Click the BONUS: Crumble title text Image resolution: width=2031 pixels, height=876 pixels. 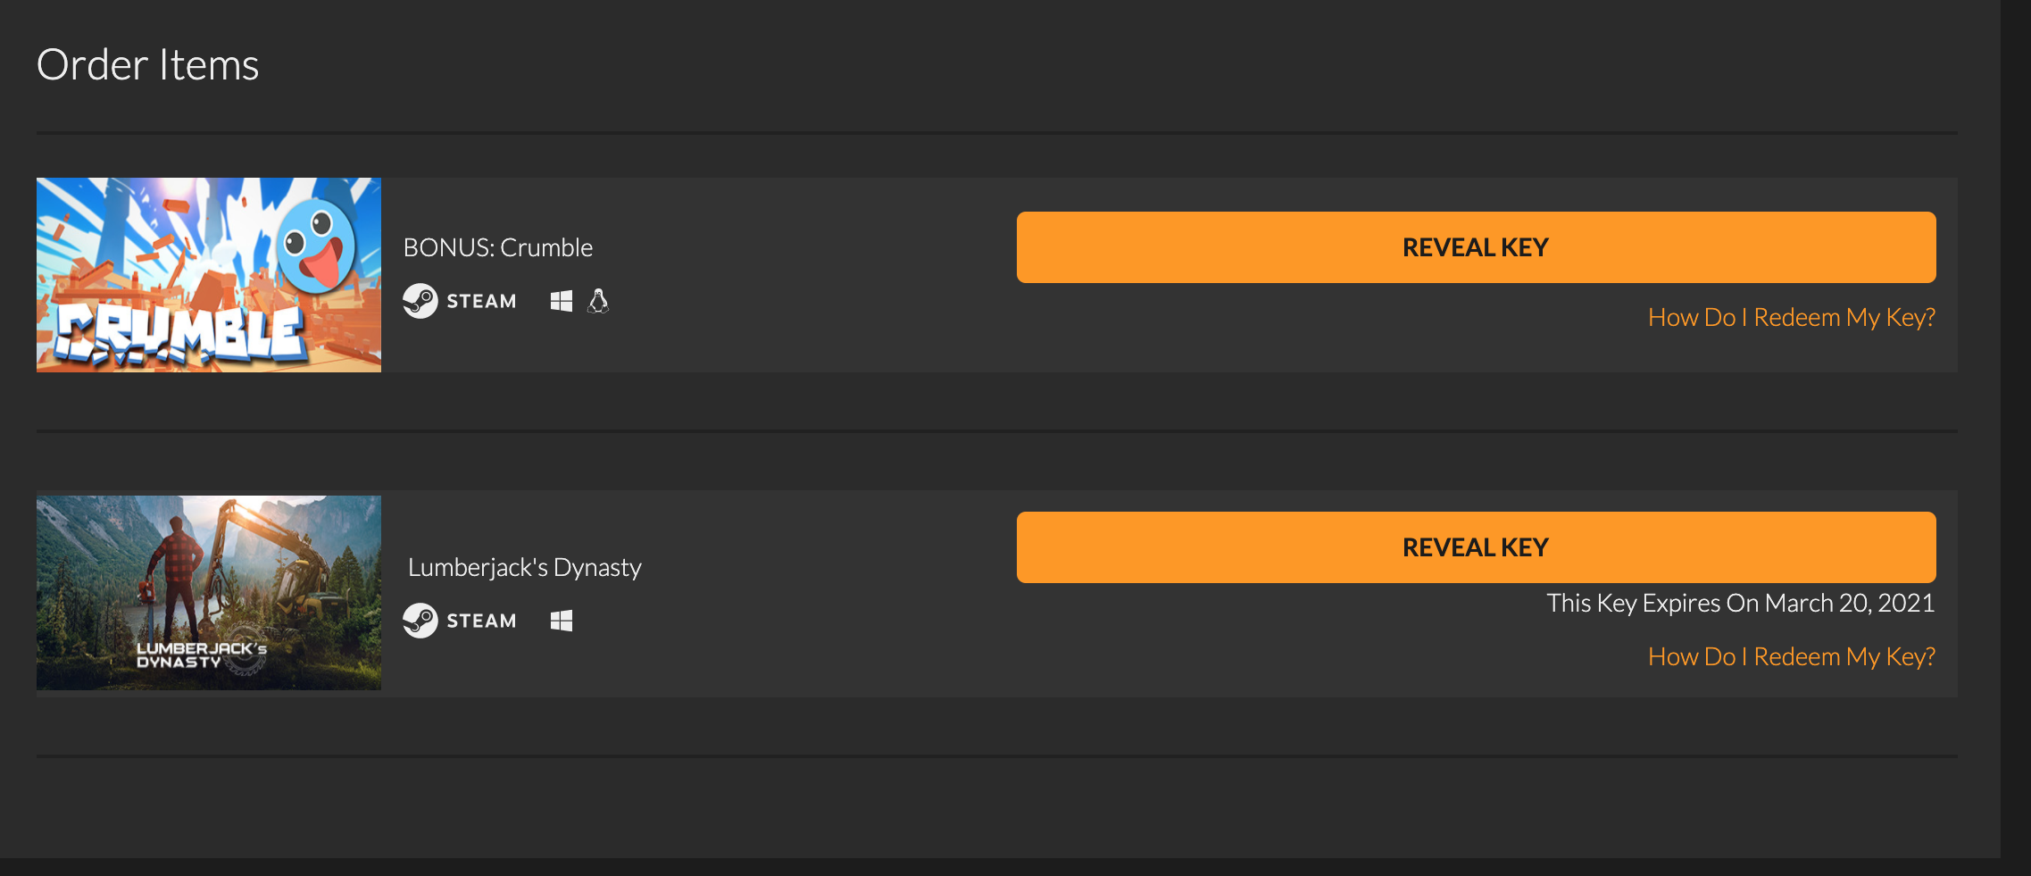coord(498,247)
